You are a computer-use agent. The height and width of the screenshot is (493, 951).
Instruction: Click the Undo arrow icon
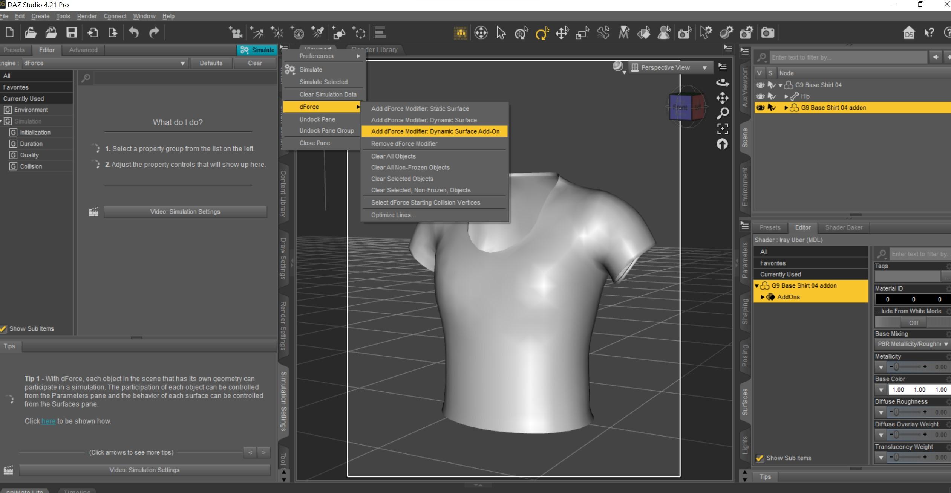pyautogui.click(x=134, y=33)
